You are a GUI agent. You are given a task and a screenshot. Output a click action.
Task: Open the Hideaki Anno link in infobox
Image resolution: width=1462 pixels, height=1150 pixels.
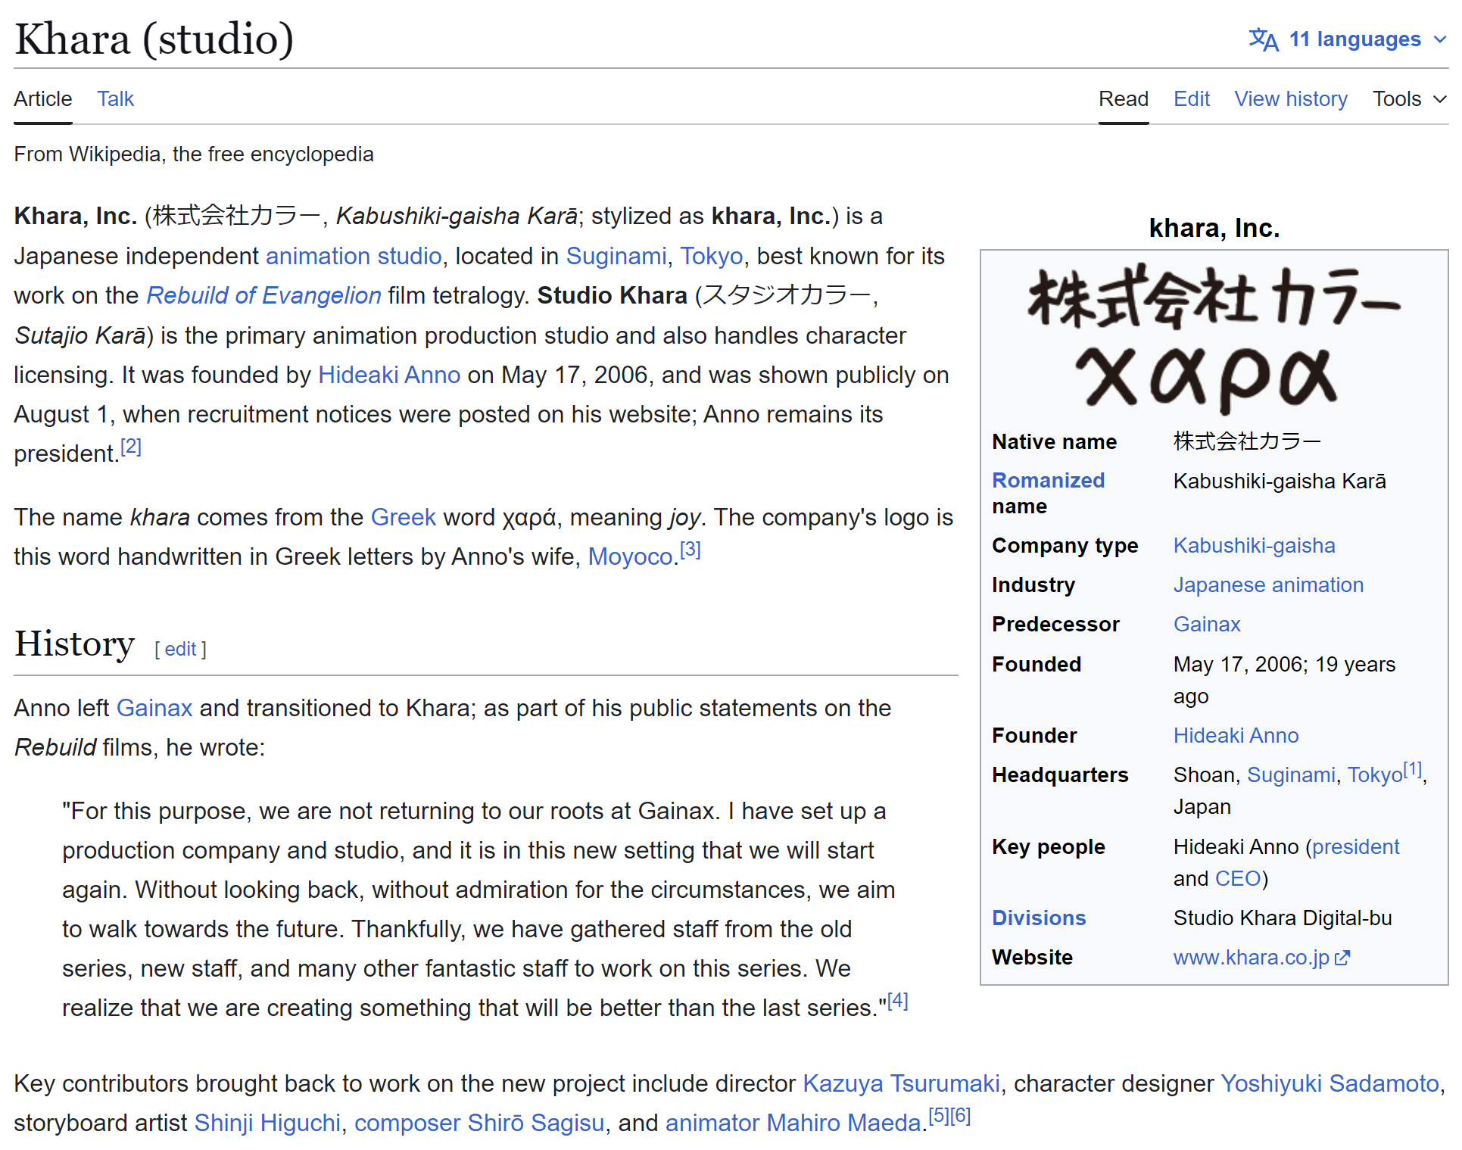pyautogui.click(x=1235, y=735)
